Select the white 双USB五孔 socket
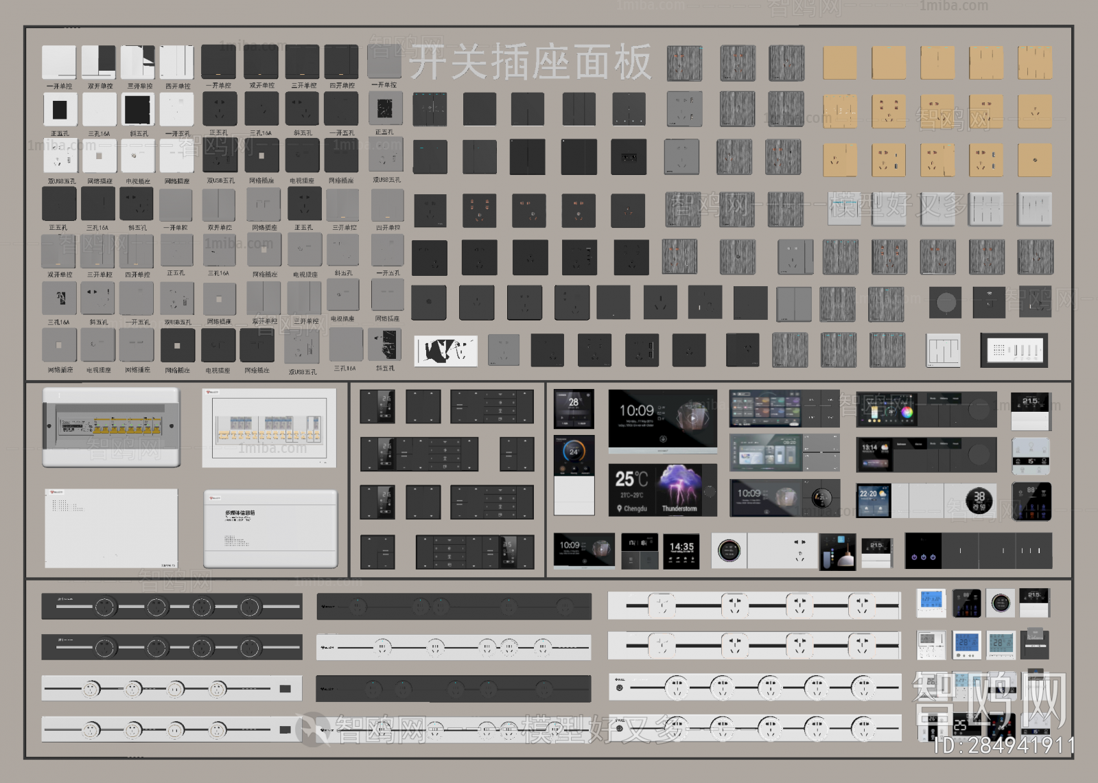The width and height of the screenshot is (1098, 783). (60, 158)
